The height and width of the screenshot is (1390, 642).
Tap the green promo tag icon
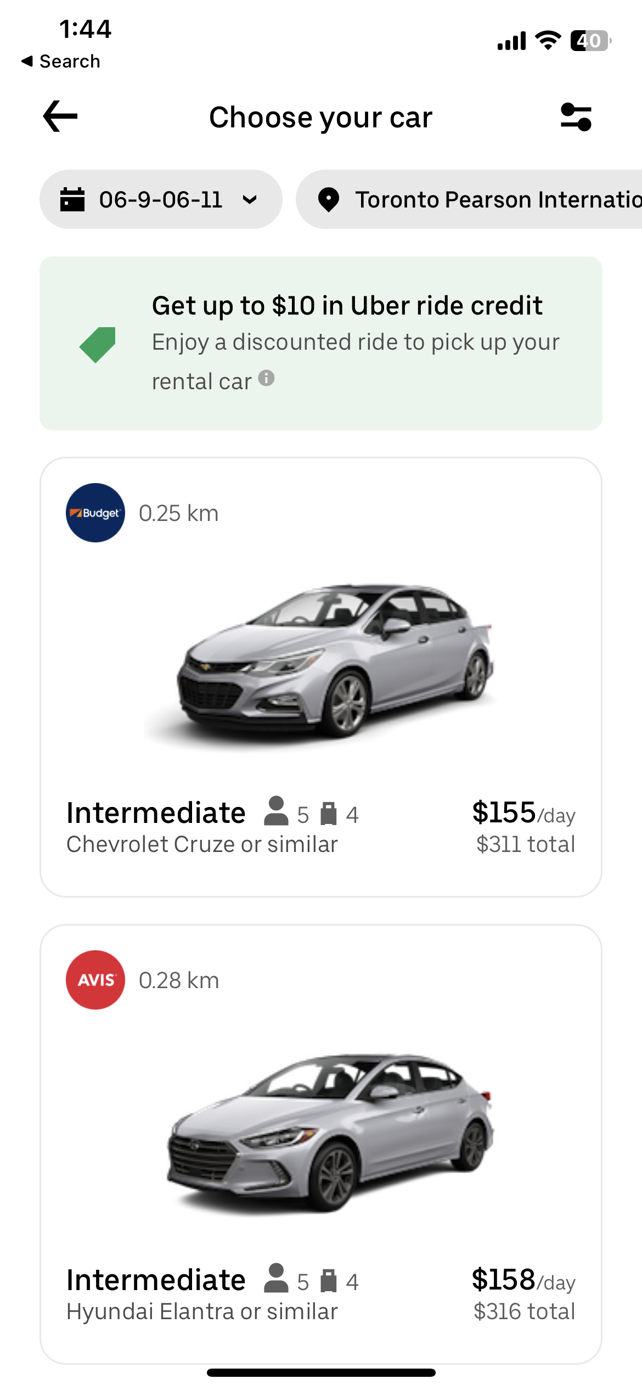tap(98, 344)
